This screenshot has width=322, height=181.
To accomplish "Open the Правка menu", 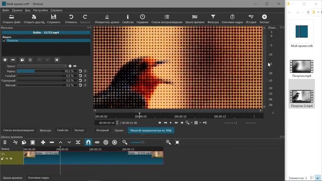I will click(17, 10).
